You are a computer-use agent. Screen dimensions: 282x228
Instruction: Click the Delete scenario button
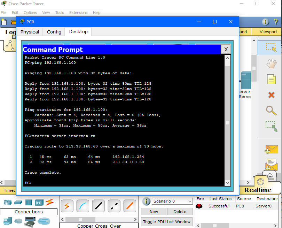(x=180, y=212)
